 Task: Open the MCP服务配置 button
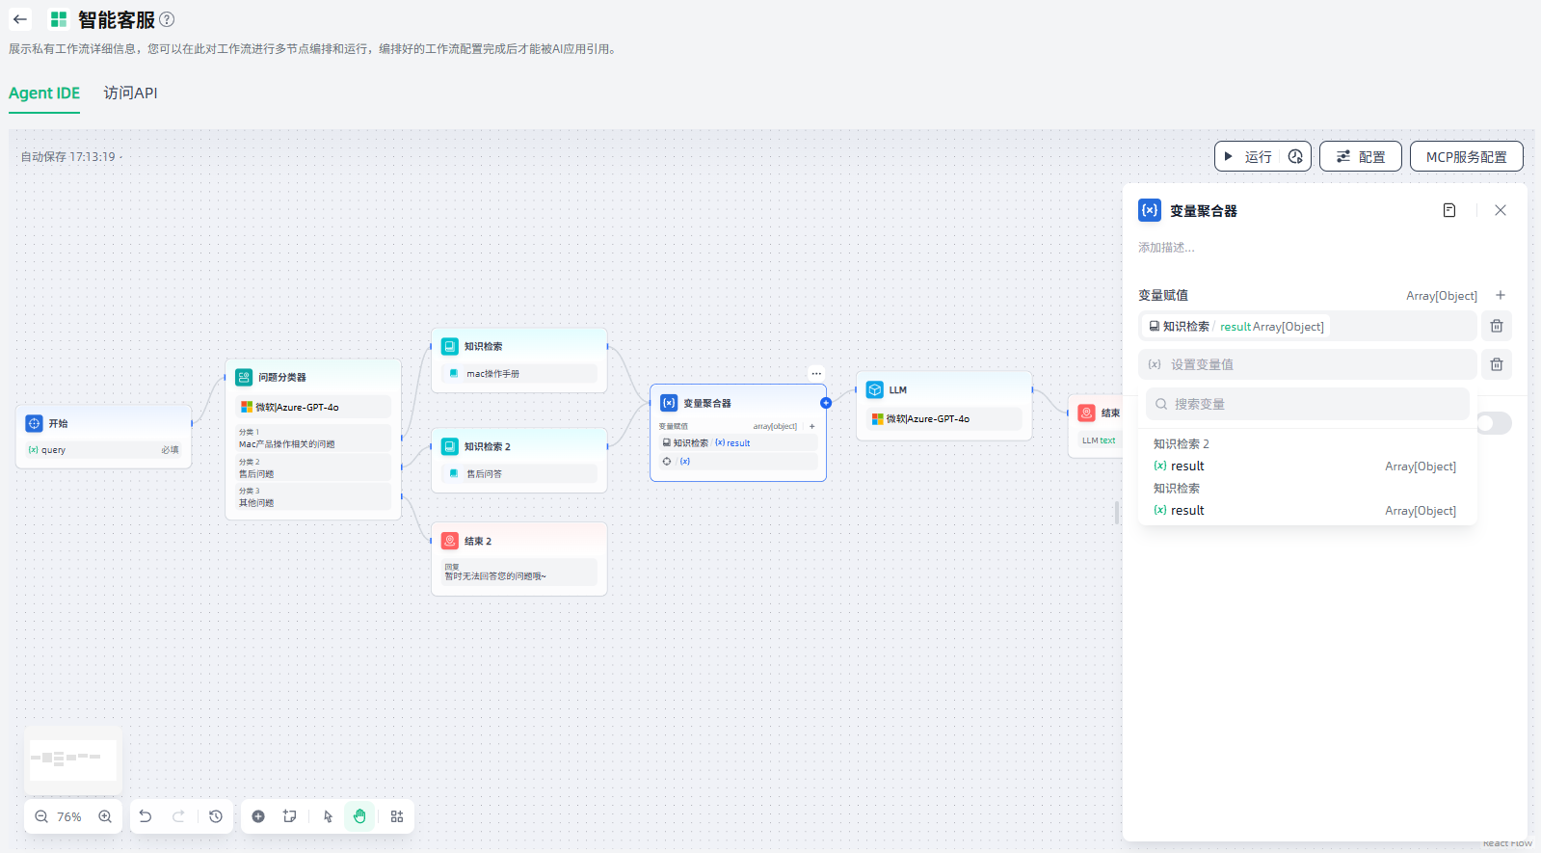(x=1466, y=156)
